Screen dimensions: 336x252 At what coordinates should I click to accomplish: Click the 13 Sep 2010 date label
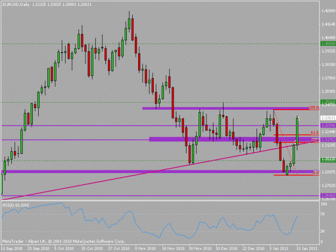(12, 249)
